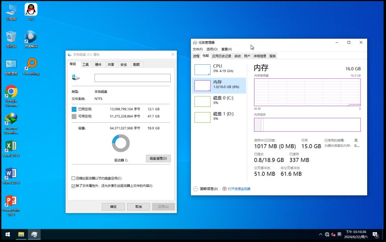Open the 文件(F) menu in Task Manager
386x242 pixels.
point(198,49)
